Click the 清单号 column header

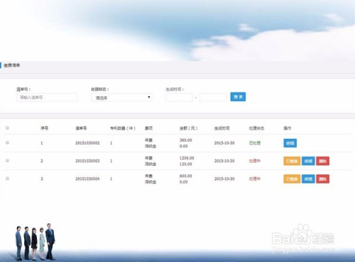coord(81,128)
